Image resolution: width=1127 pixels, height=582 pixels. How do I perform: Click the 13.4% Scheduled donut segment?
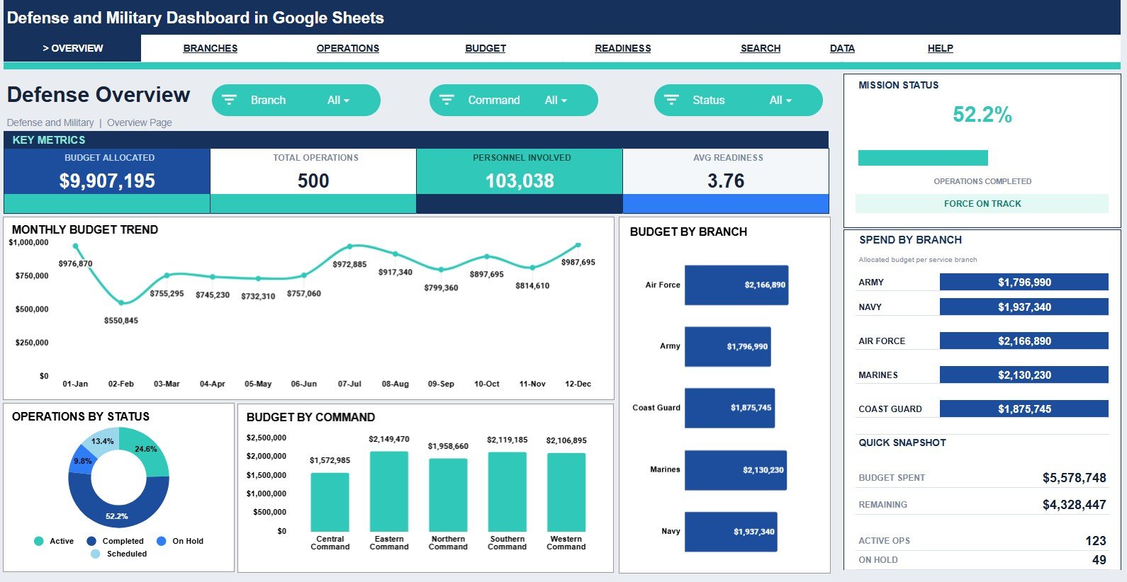pyautogui.click(x=103, y=440)
